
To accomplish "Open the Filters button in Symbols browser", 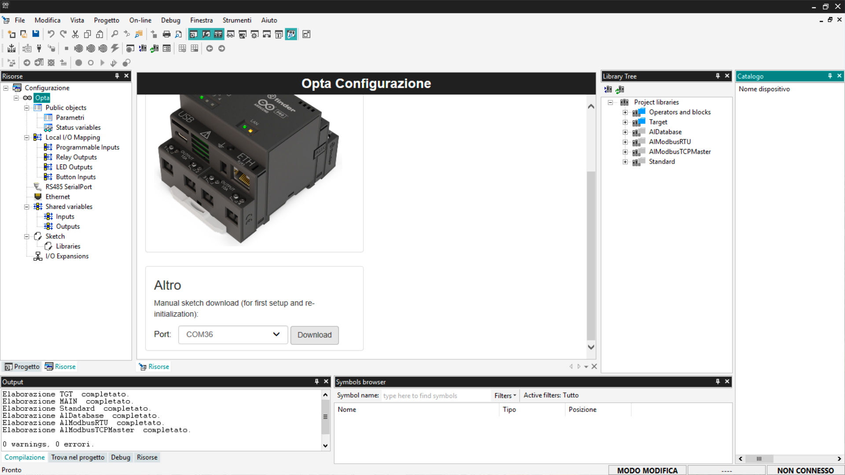I will click(505, 395).
